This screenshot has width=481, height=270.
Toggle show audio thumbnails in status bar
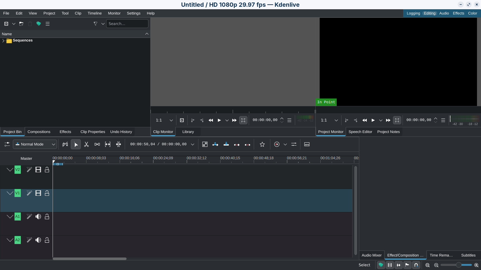point(399,265)
